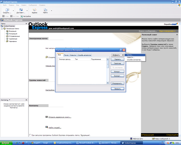
Task: Select the Удаленные folder icon
Action: 7,39
